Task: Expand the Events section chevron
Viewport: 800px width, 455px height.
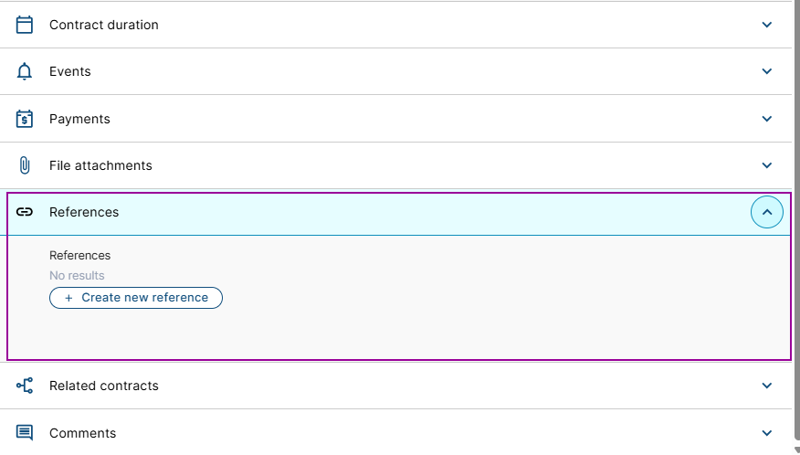Action: pos(767,71)
